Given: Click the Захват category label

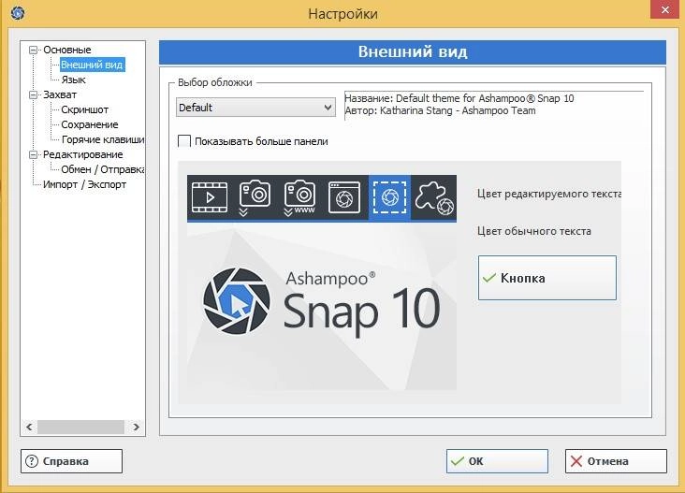Looking at the screenshot, I should pyautogui.click(x=60, y=94).
